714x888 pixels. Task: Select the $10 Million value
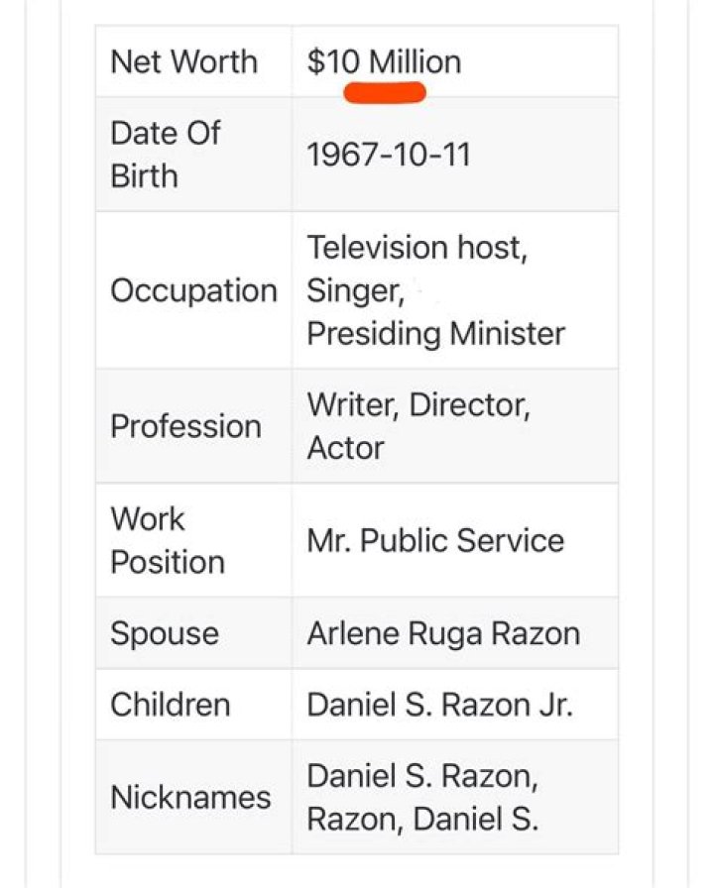(x=384, y=61)
